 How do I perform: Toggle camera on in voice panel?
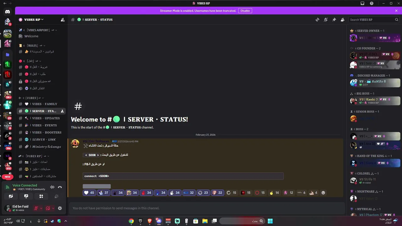(x=11, y=196)
